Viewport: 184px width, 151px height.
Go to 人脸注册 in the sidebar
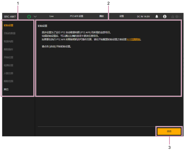pyautogui.click(x=9, y=73)
